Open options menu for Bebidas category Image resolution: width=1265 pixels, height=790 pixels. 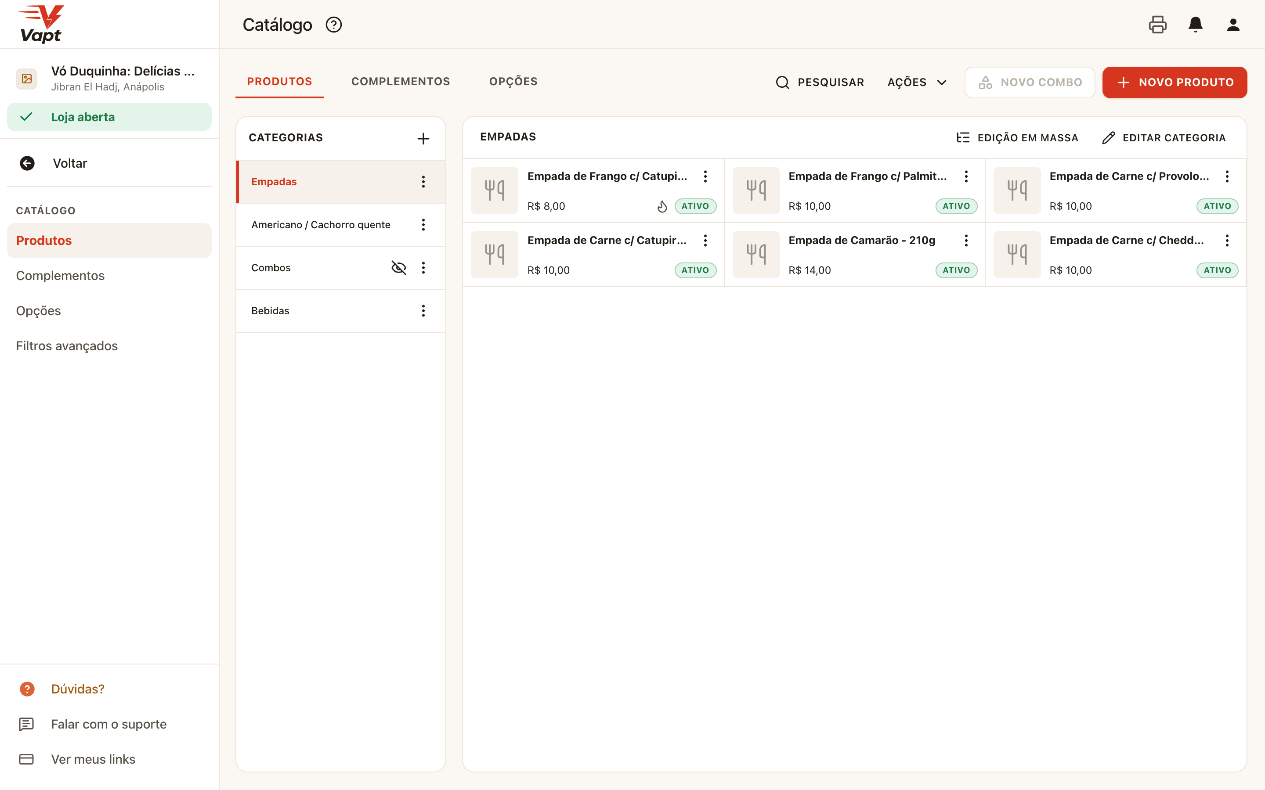click(423, 311)
